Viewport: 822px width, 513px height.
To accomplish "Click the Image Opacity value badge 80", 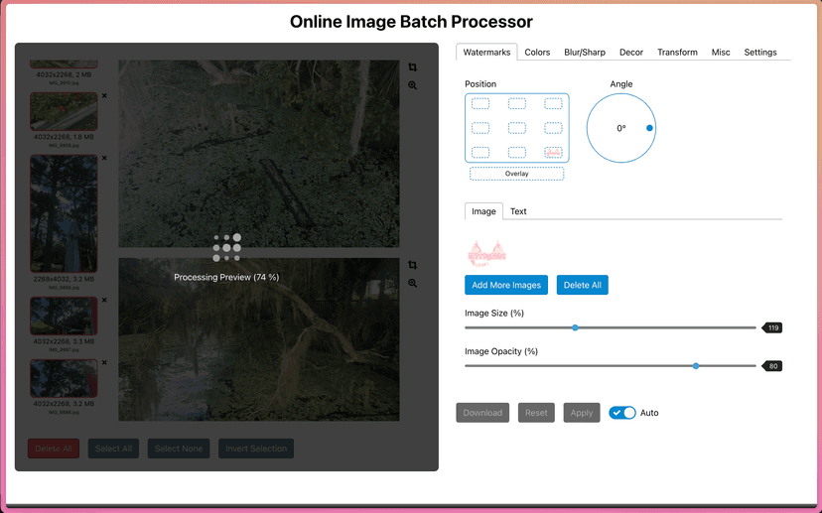I will click(772, 366).
